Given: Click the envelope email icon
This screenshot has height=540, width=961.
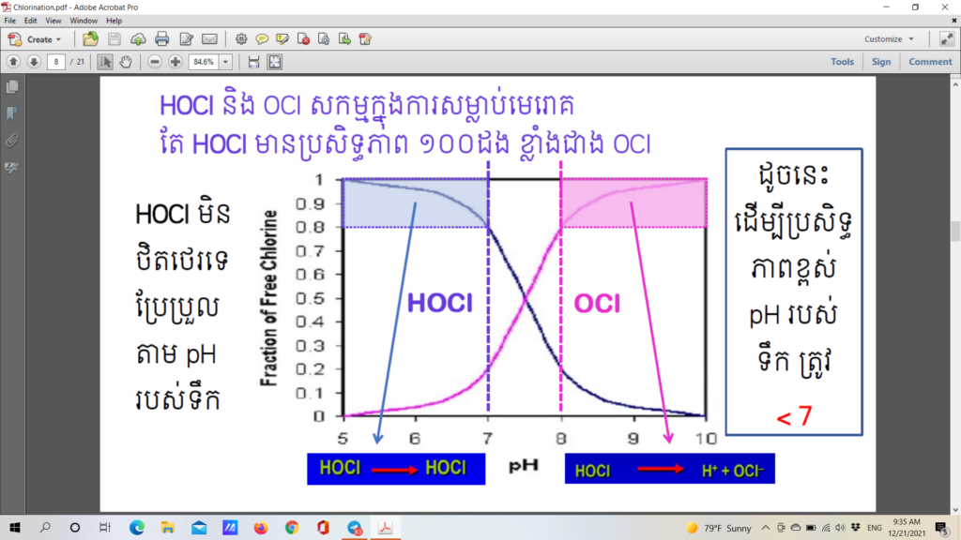Looking at the screenshot, I should [x=209, y=39].
